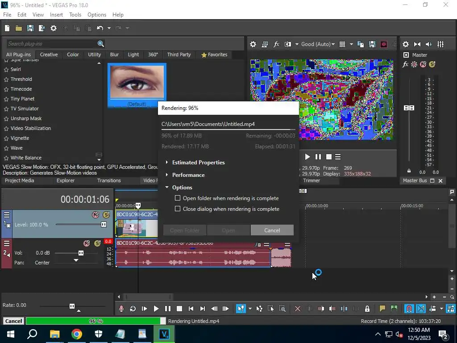Toggle solo on video track 1

(x=106, y=215)
